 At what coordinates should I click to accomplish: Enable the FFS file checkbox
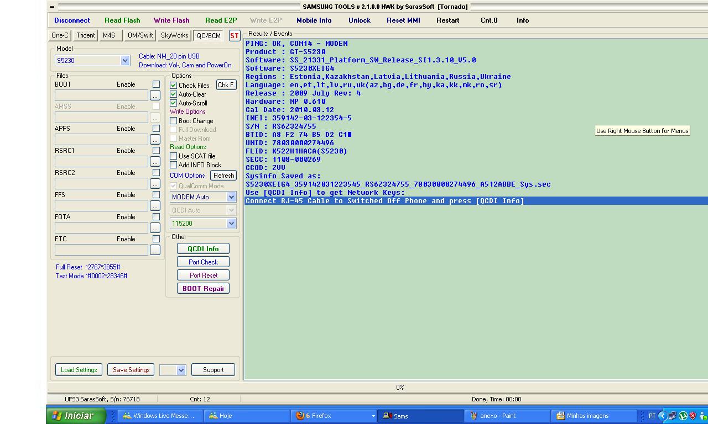pos(156,195)
